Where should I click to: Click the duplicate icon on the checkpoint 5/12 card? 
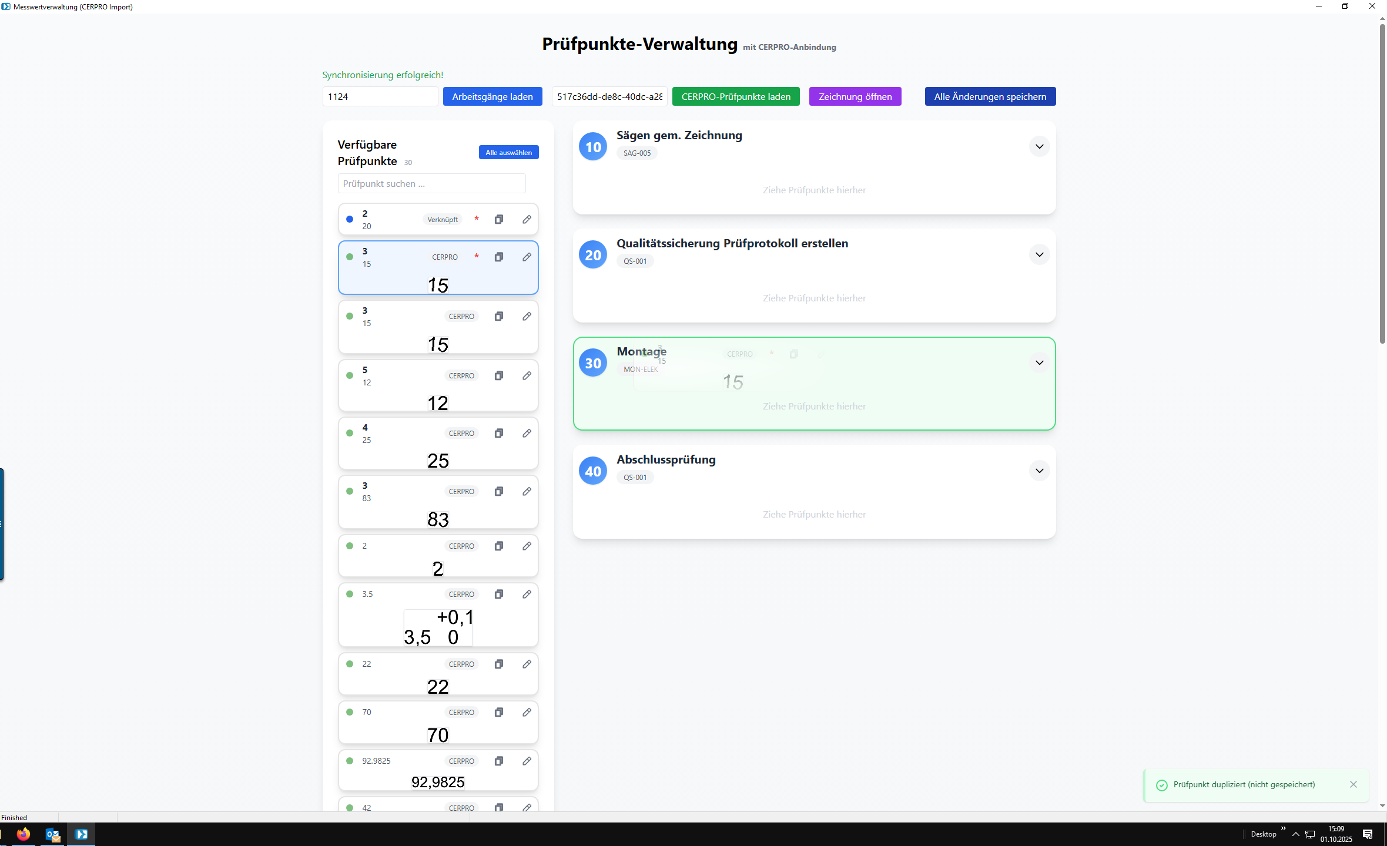498,375
